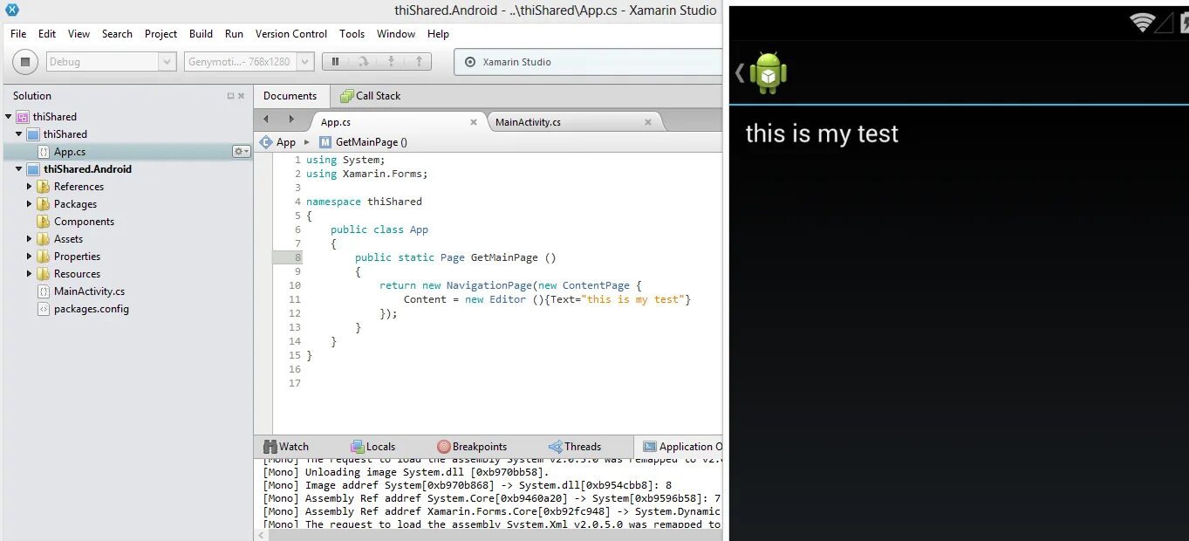The width and height of the screenshot is (1189, 541).
Task: Navigate forward with the right arrow button
Action: 291,120
